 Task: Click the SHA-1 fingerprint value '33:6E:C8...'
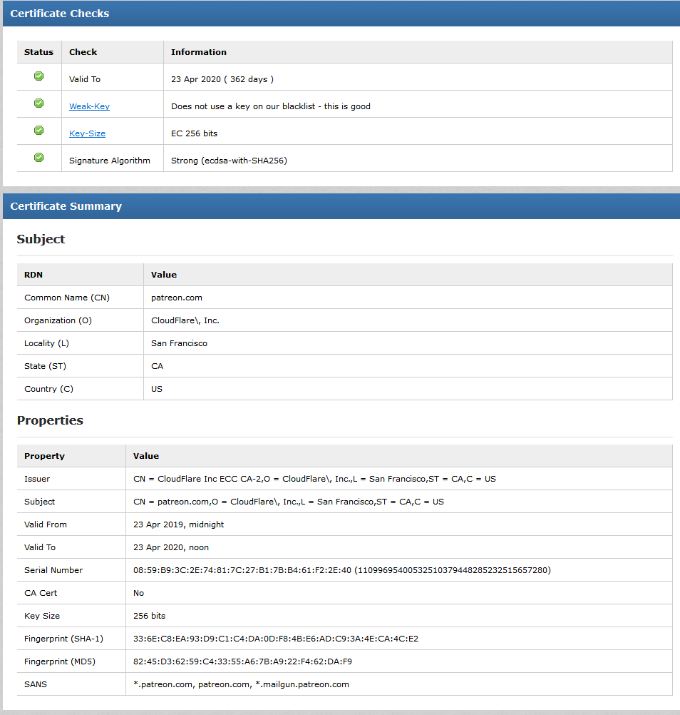click(276, 639)
